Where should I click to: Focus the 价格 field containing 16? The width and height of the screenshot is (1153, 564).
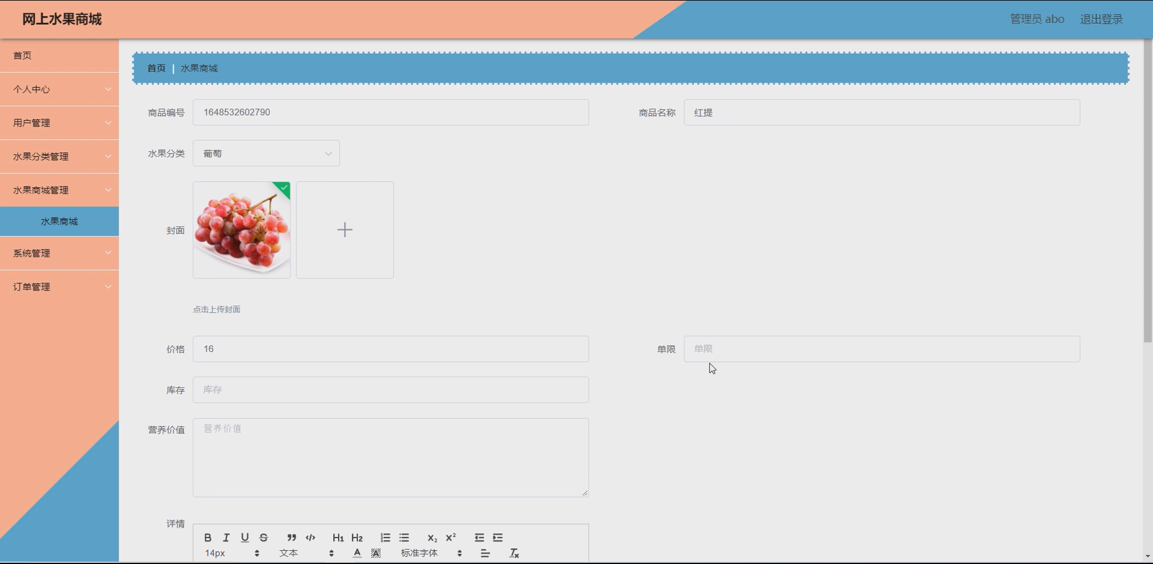[390, 349]
